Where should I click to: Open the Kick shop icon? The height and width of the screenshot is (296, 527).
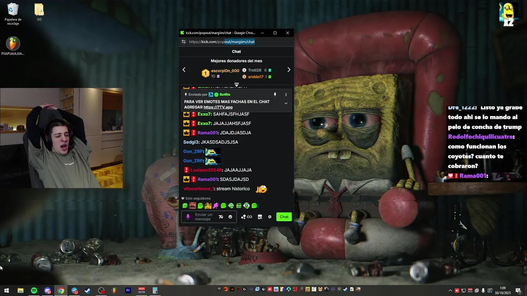coord(260,217)
